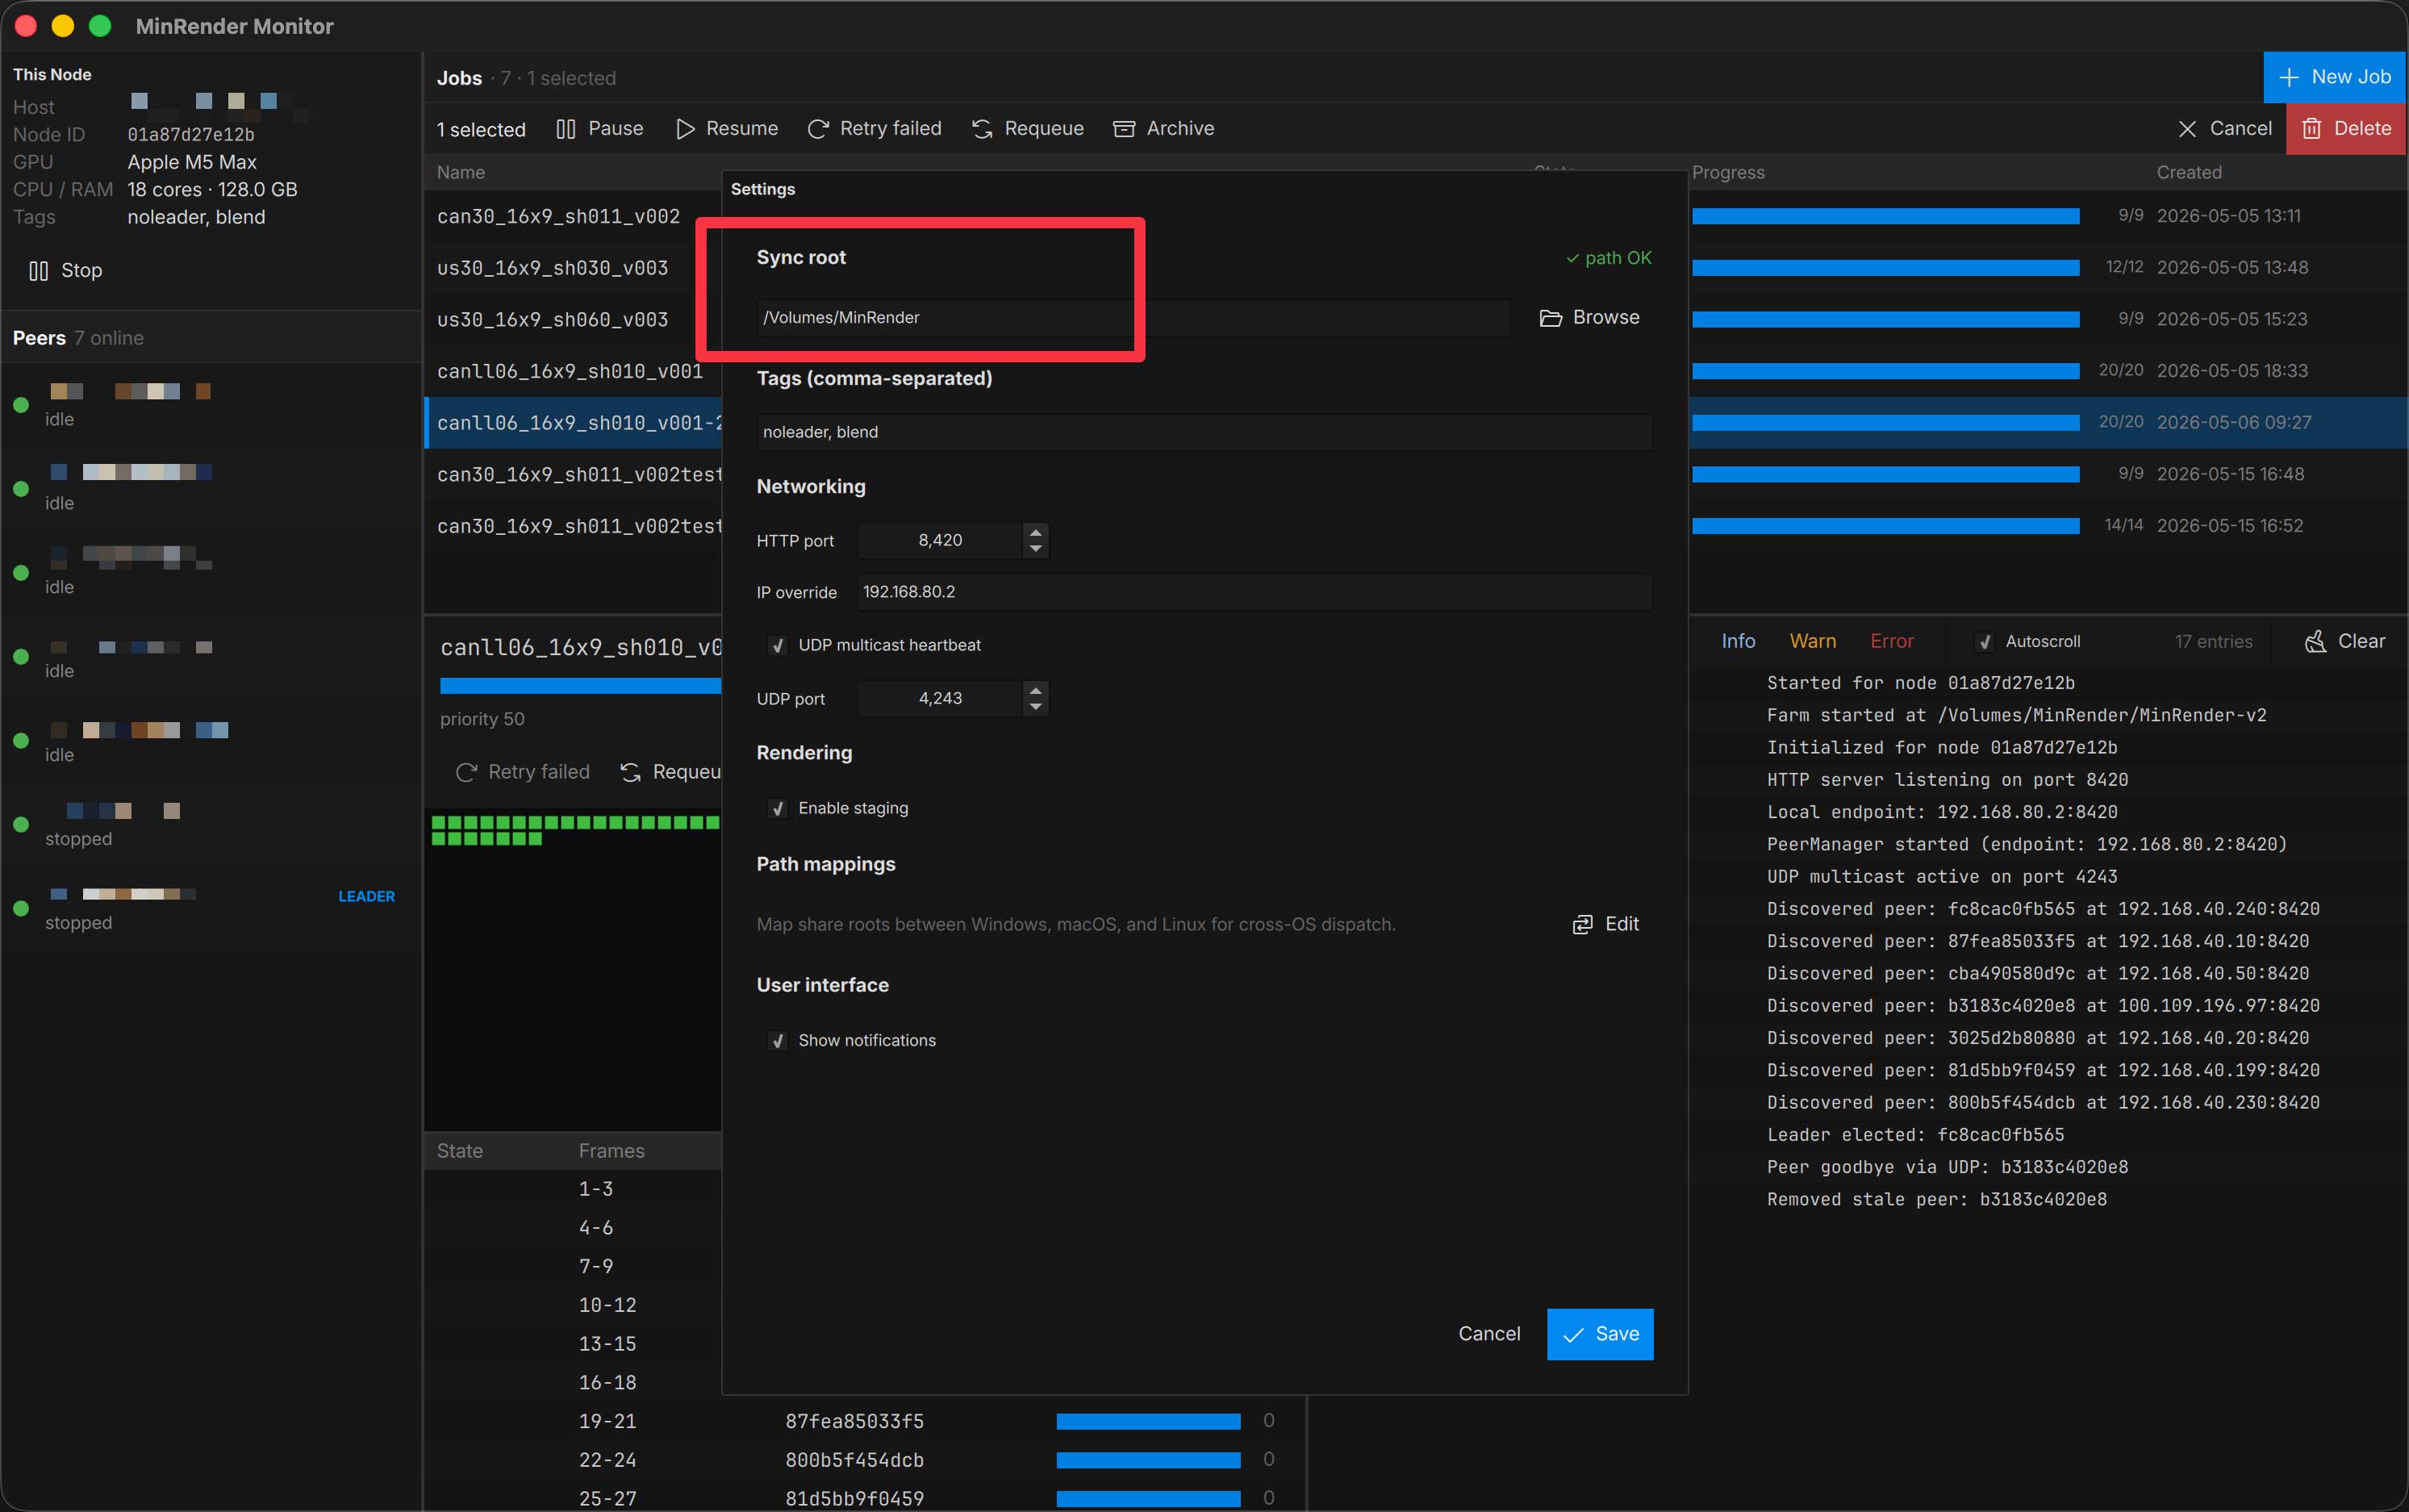Screen dimensions: 2409x1512
Task: Click the Tags input field
Action: 1204,432
